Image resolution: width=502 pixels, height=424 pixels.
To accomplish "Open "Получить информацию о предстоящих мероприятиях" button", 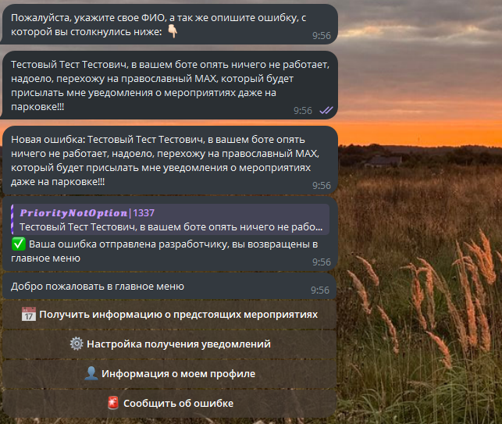I will pyautogui.click(x=169, y=315).
